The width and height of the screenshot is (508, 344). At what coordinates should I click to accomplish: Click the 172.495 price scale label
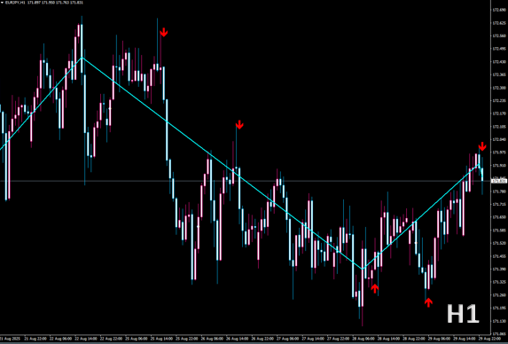(499, 49)
